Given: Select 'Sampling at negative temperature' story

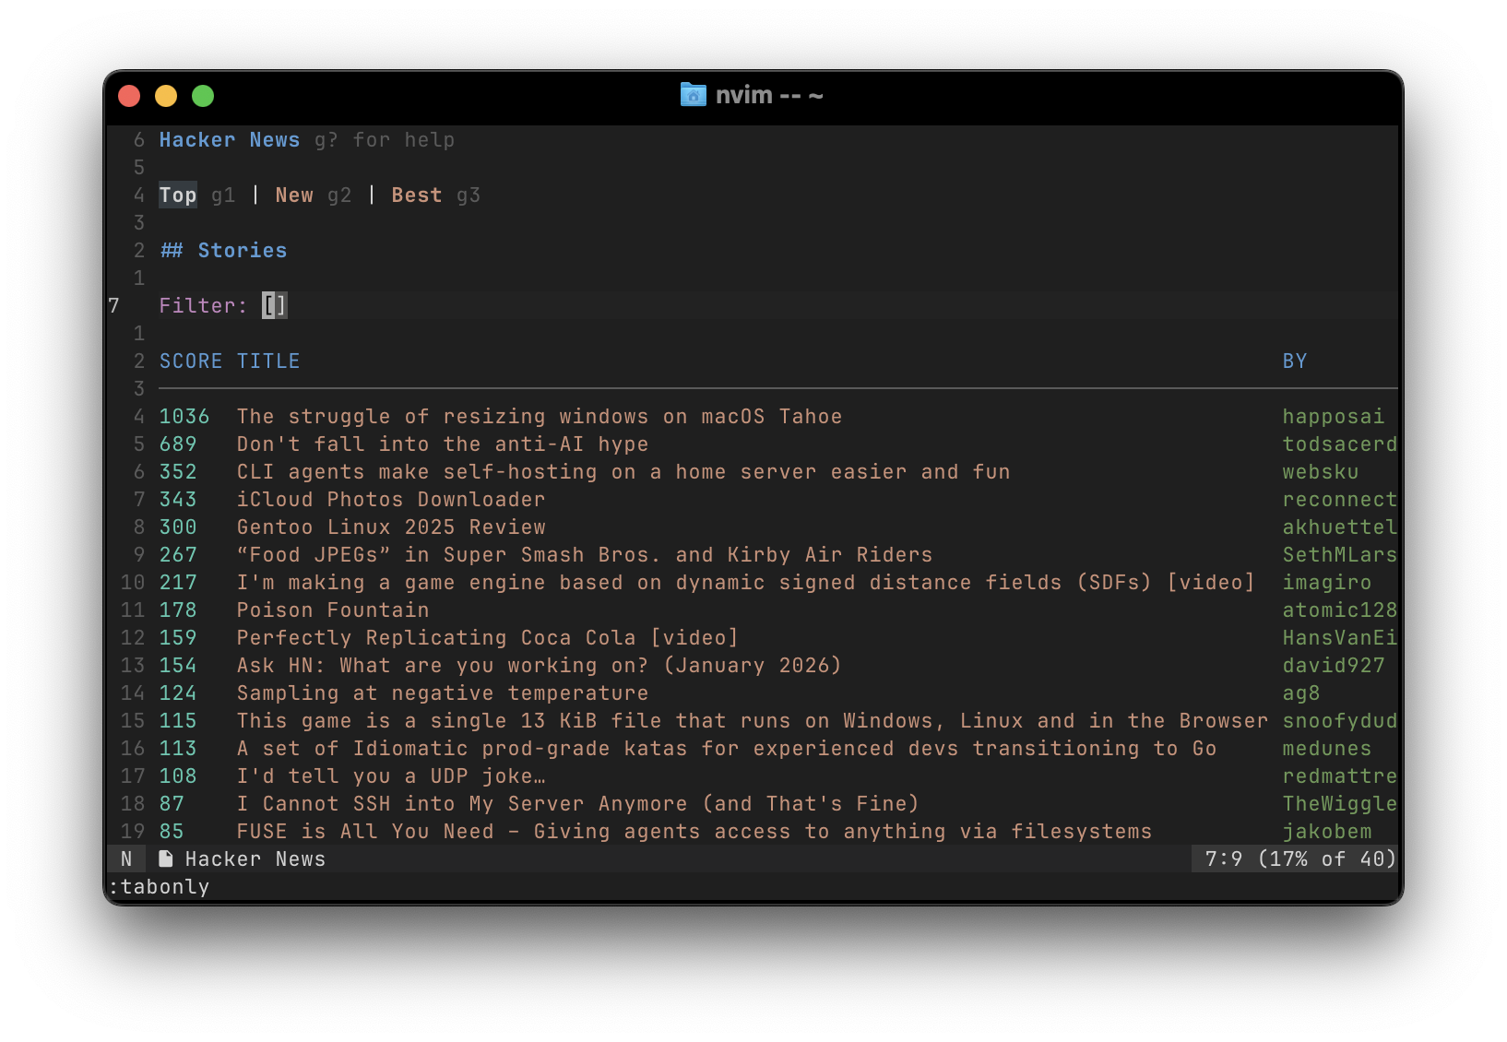Looking at the screenshot, I should (443, 693).
